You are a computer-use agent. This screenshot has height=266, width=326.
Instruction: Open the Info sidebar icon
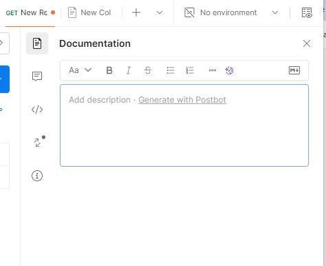[37, 176]
